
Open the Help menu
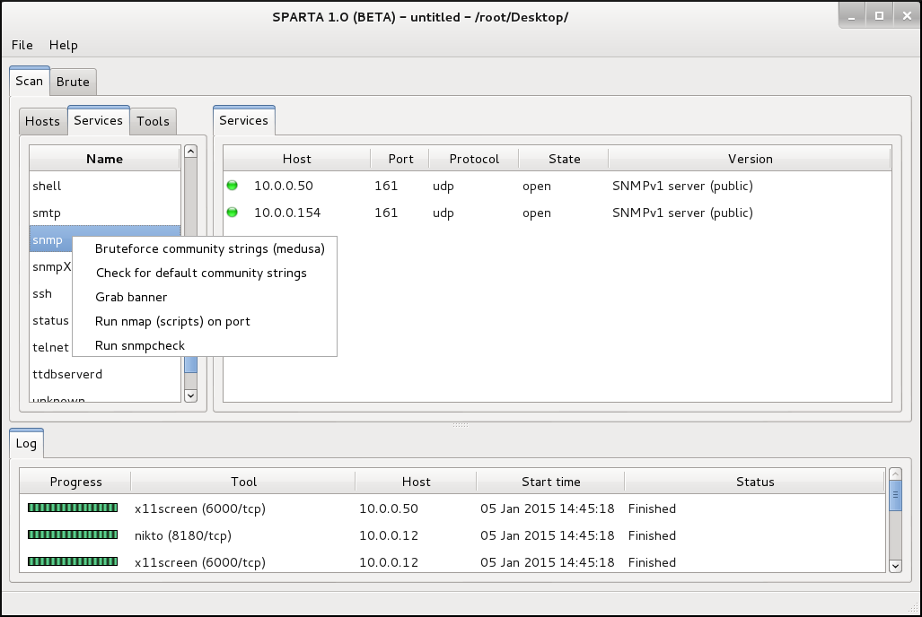pos(63,45)
